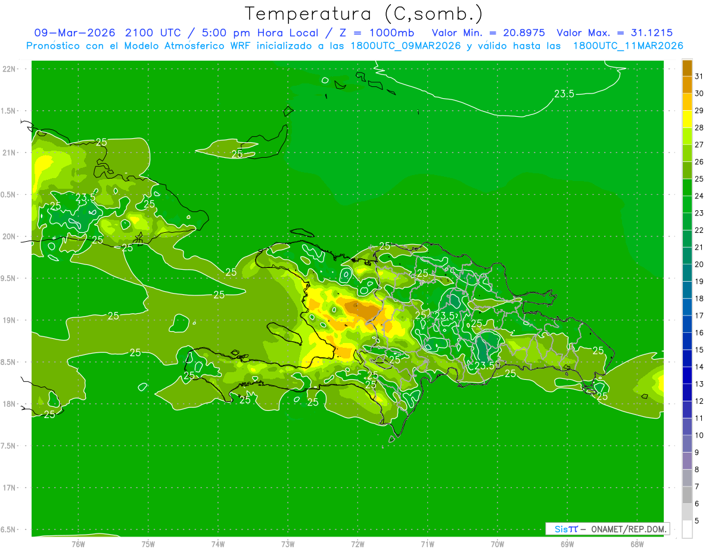Click the latitude axis label '1.5N'
The width and height of the screenshot is (715, 552).
(x=8, y=111)
